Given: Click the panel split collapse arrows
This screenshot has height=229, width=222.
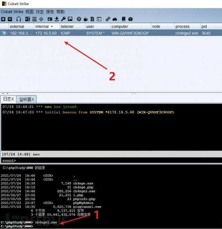Looking at the screenshot, I should tap(5, 93).
